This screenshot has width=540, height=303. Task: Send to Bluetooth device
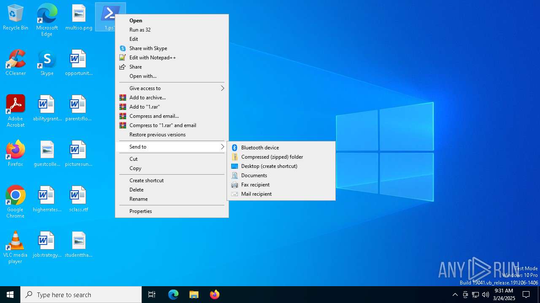[x=281, y=148]
